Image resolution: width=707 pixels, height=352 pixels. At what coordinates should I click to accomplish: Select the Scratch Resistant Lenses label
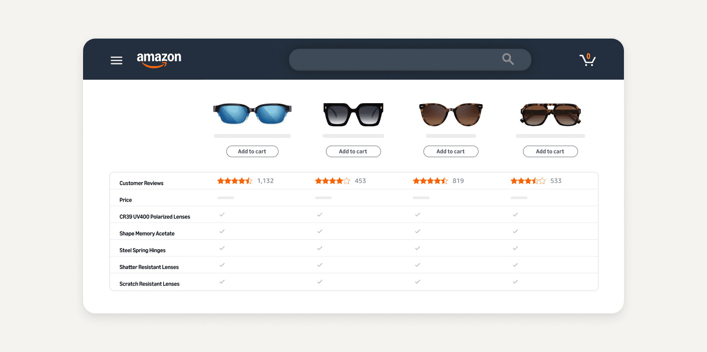pyautogui.click(x=150, y=284)
